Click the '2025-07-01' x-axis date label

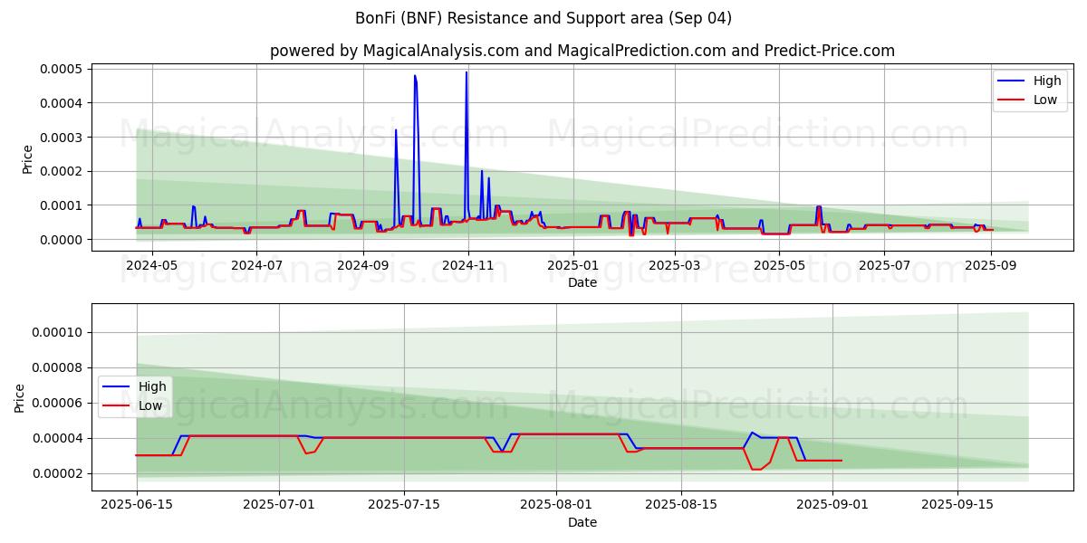click(279, 505)
